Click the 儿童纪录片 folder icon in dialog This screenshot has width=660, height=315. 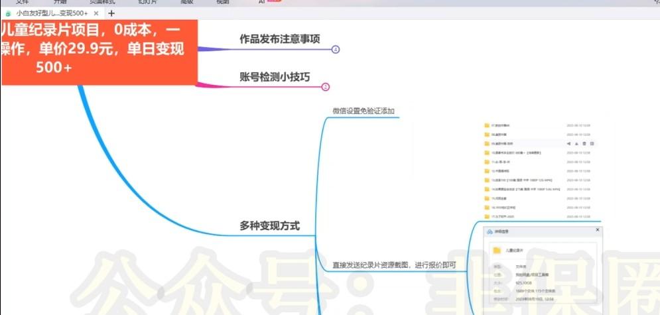[x=497, y=251]
